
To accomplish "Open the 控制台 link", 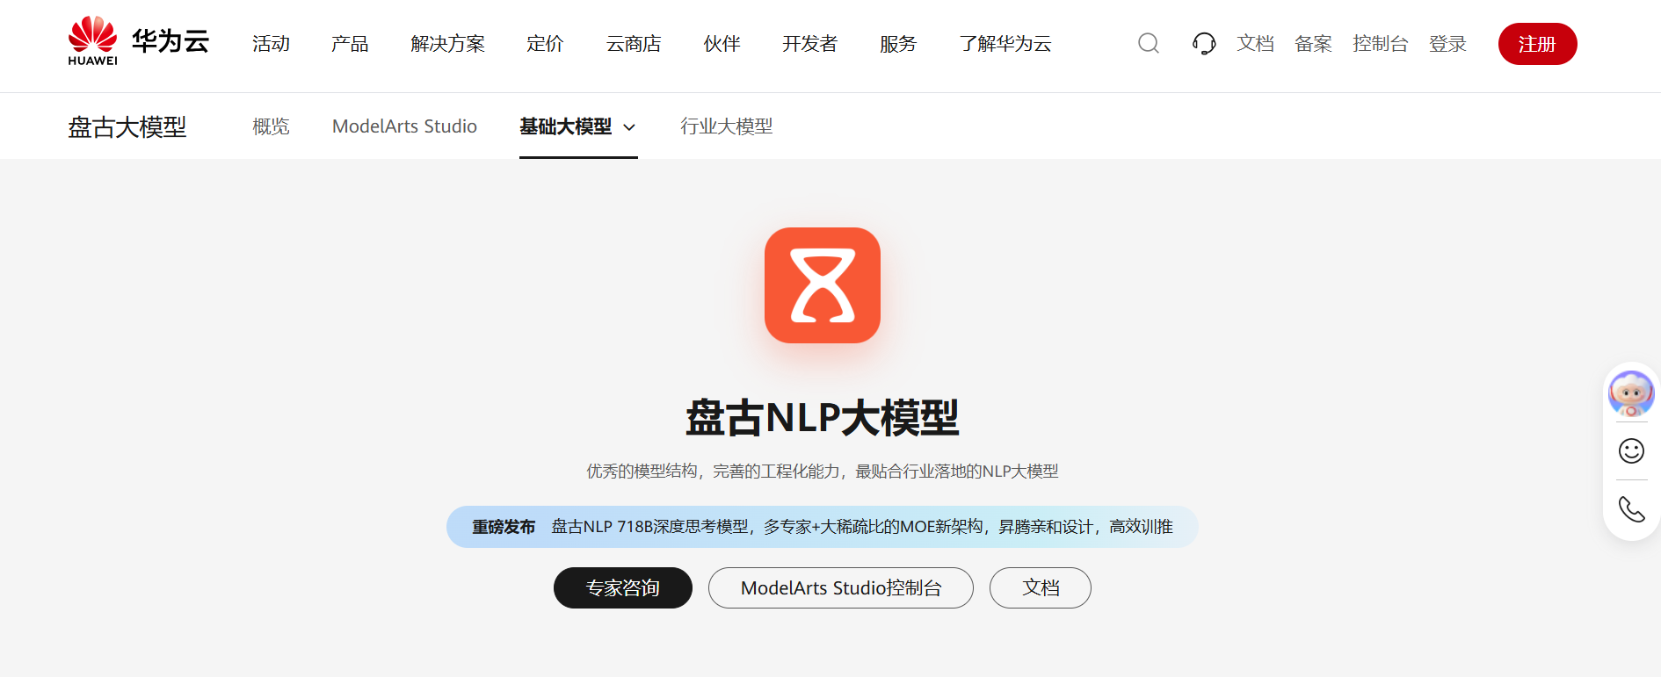I will pyautogui.click(x=1381, y=44).
